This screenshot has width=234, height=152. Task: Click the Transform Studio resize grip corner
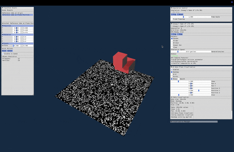coord(33,94)
